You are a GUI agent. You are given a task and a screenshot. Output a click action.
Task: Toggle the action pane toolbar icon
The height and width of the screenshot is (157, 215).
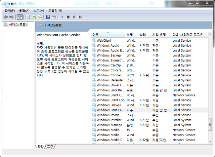[54, 17]
